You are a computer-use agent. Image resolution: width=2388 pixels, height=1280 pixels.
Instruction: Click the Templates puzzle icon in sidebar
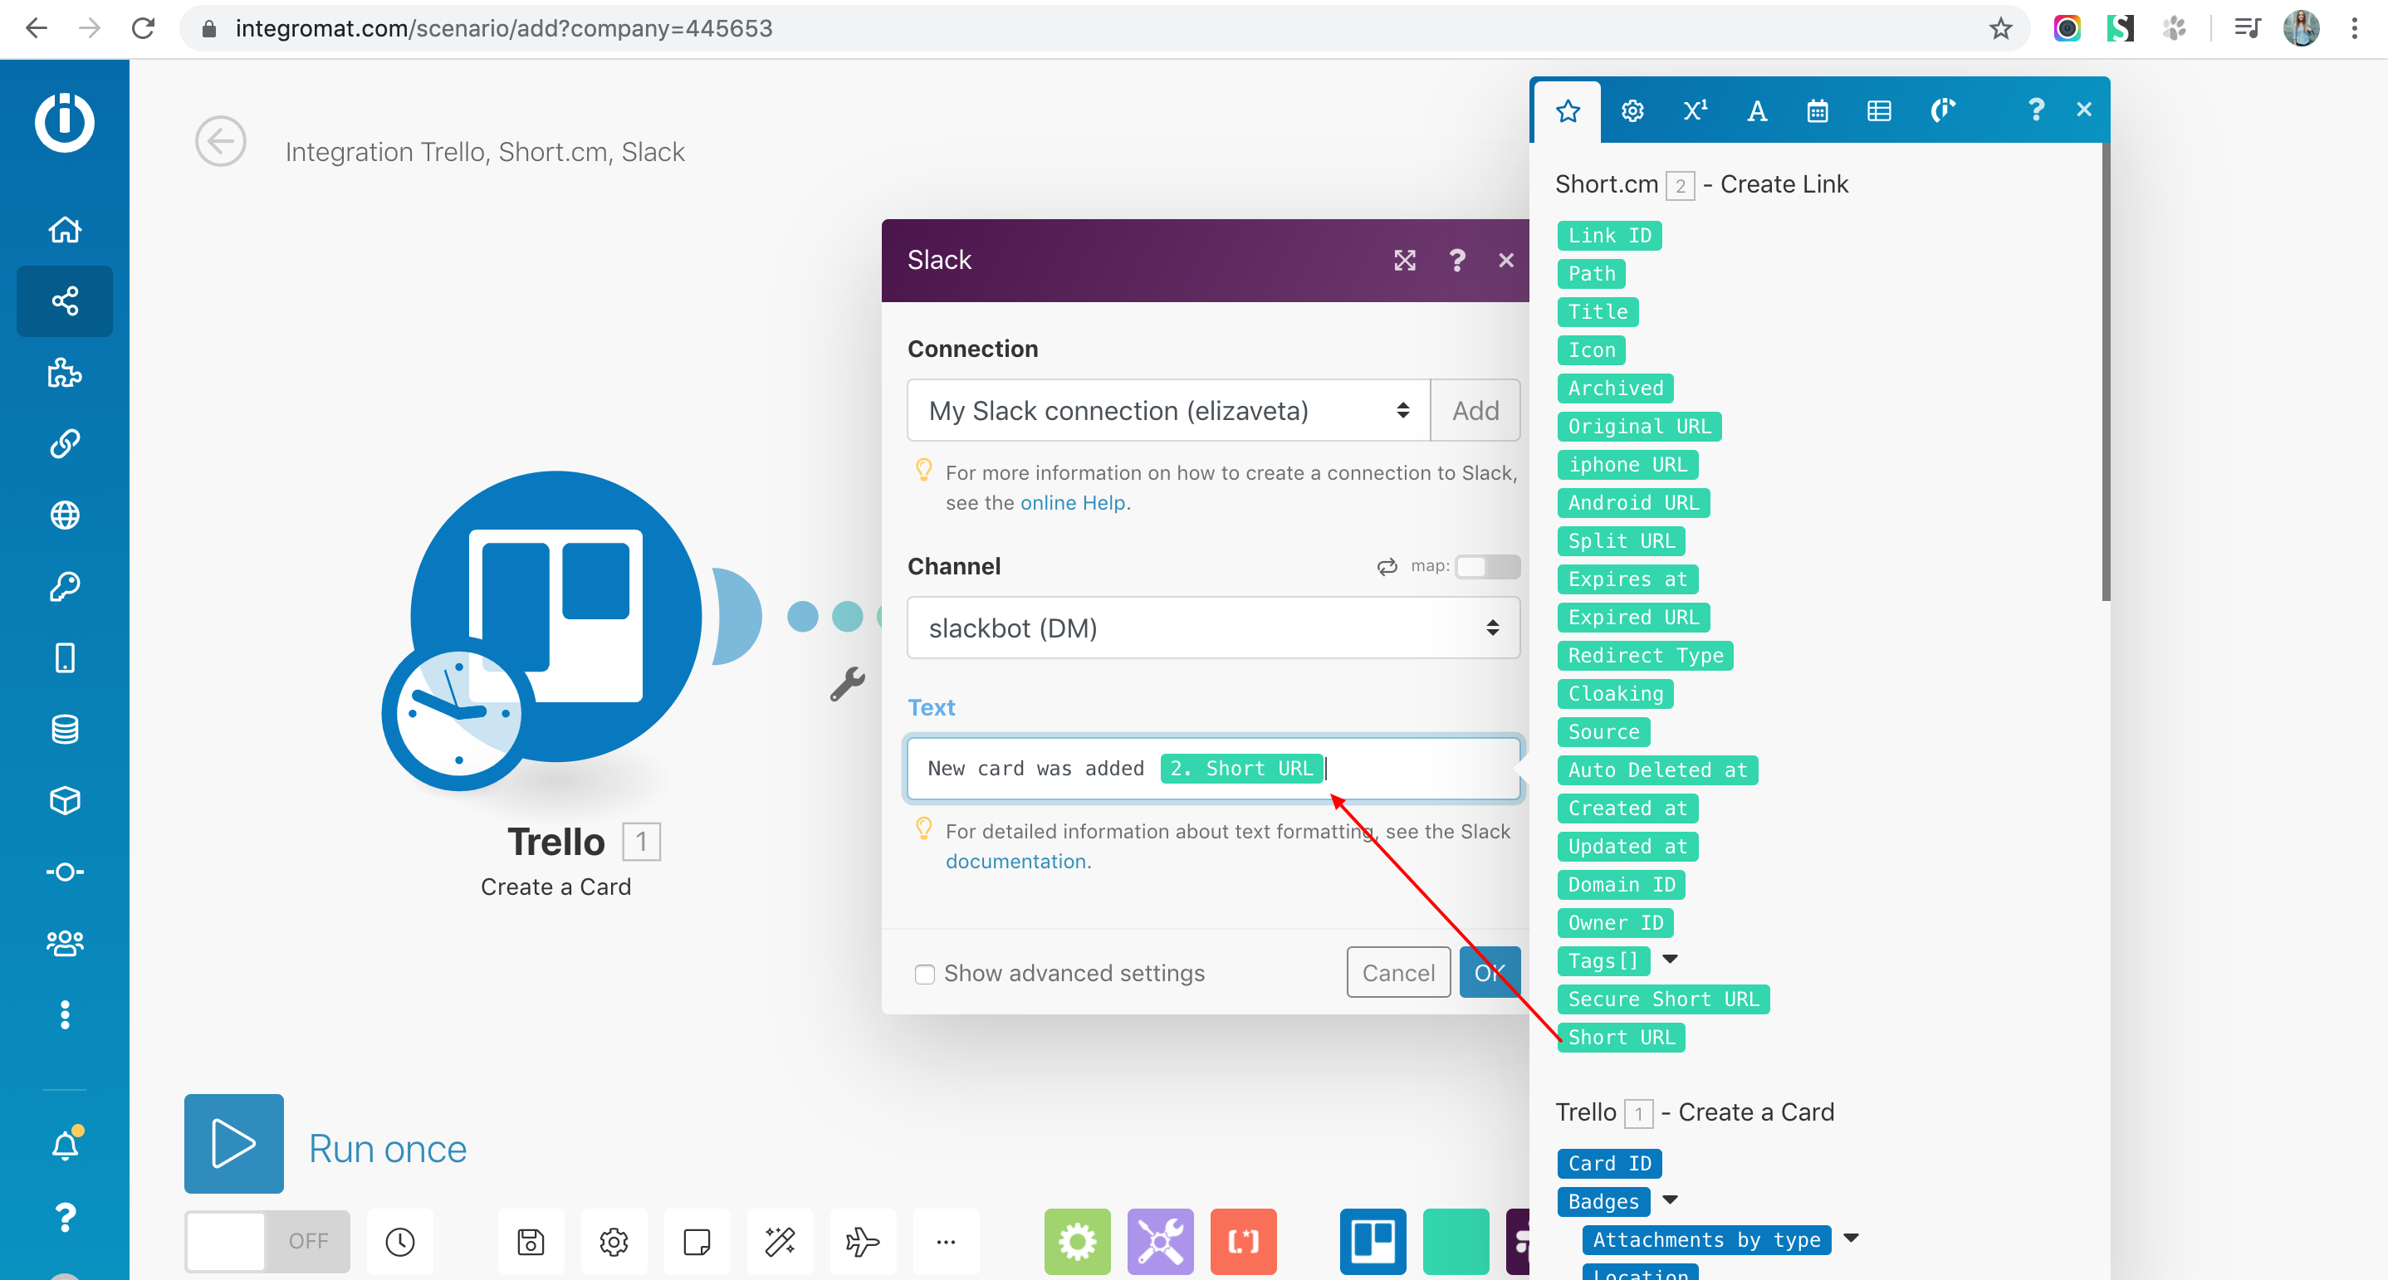64,373
